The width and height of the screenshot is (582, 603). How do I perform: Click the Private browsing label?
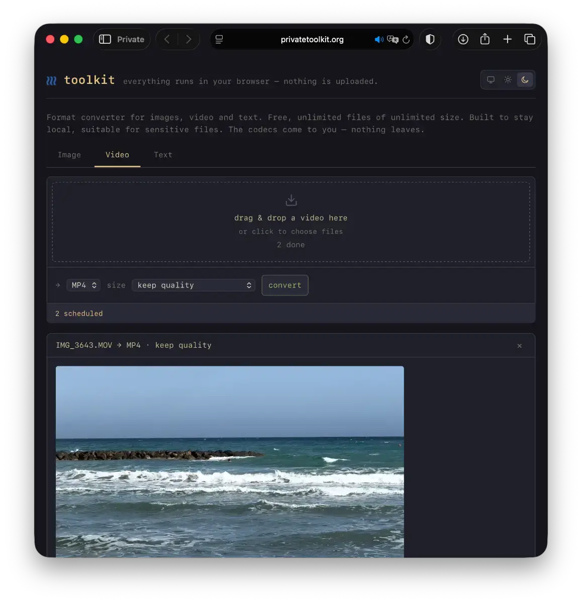[131, 39]
